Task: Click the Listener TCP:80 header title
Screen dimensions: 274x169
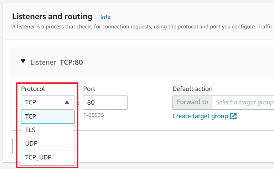Action: tap(57, 62)
